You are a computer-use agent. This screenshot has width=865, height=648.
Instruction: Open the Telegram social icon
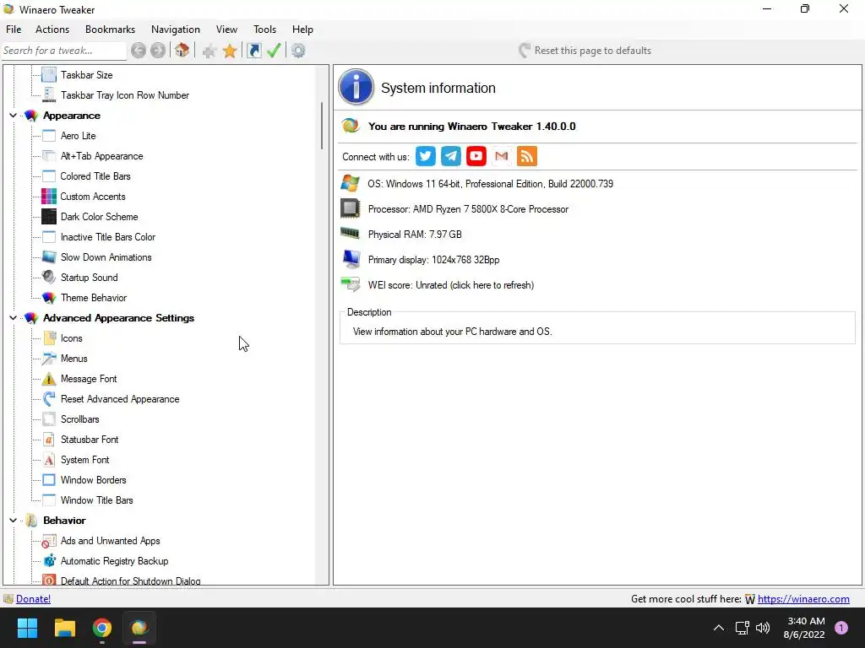451,156
